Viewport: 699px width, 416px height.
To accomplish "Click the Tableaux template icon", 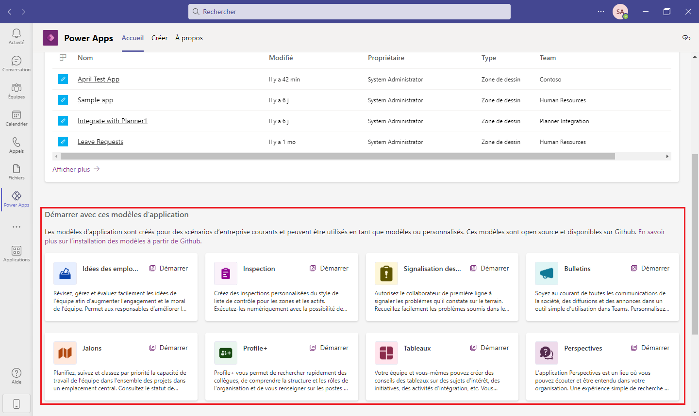I will [386, 353].
